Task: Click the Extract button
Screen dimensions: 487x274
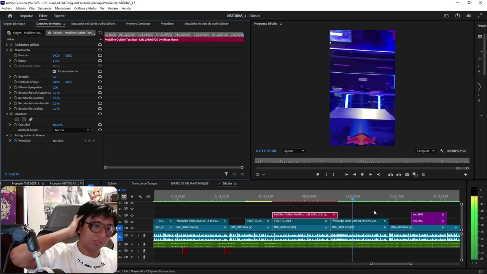Action: click(399, 174)
